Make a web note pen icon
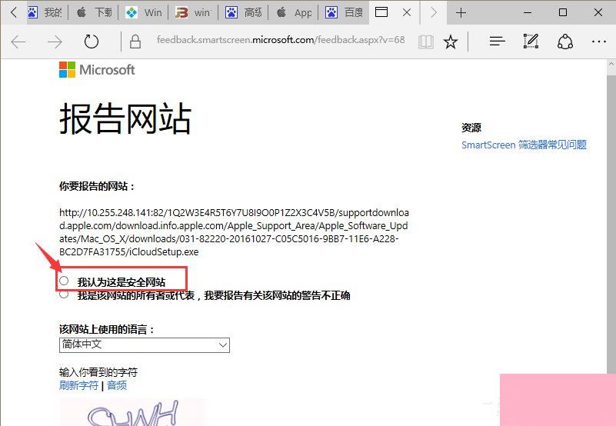616x426 pixels. pyautogui.click(x=531, y=41)
